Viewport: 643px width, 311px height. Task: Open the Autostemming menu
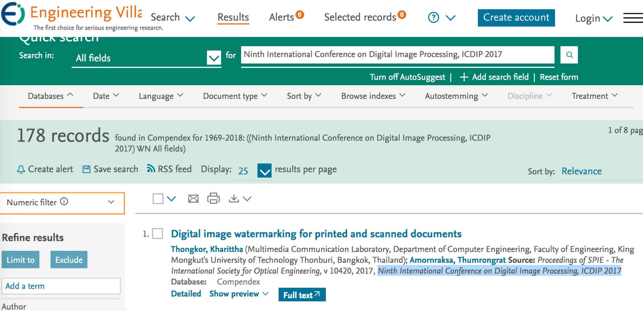[456, 96]
